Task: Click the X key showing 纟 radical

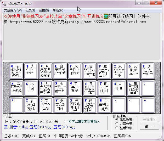Action: 31,105
